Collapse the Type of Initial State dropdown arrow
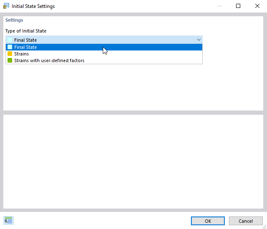 (198, 40)
